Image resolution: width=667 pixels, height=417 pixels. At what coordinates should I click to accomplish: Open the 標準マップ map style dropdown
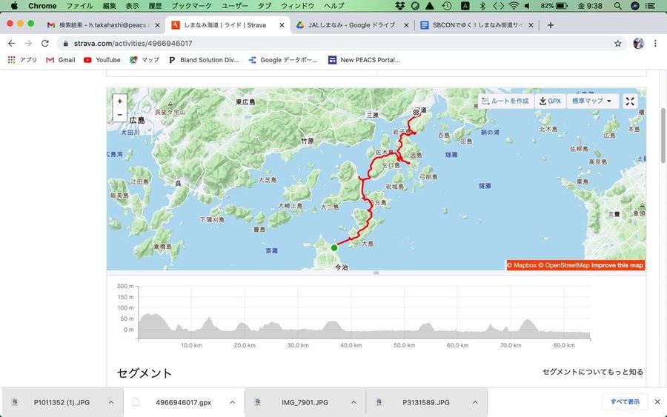pos(593,101)
